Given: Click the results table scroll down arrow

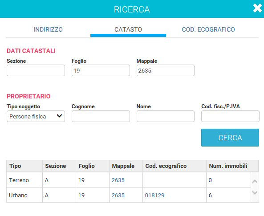Looking at the screenshot, I should [x=255, y=192].
